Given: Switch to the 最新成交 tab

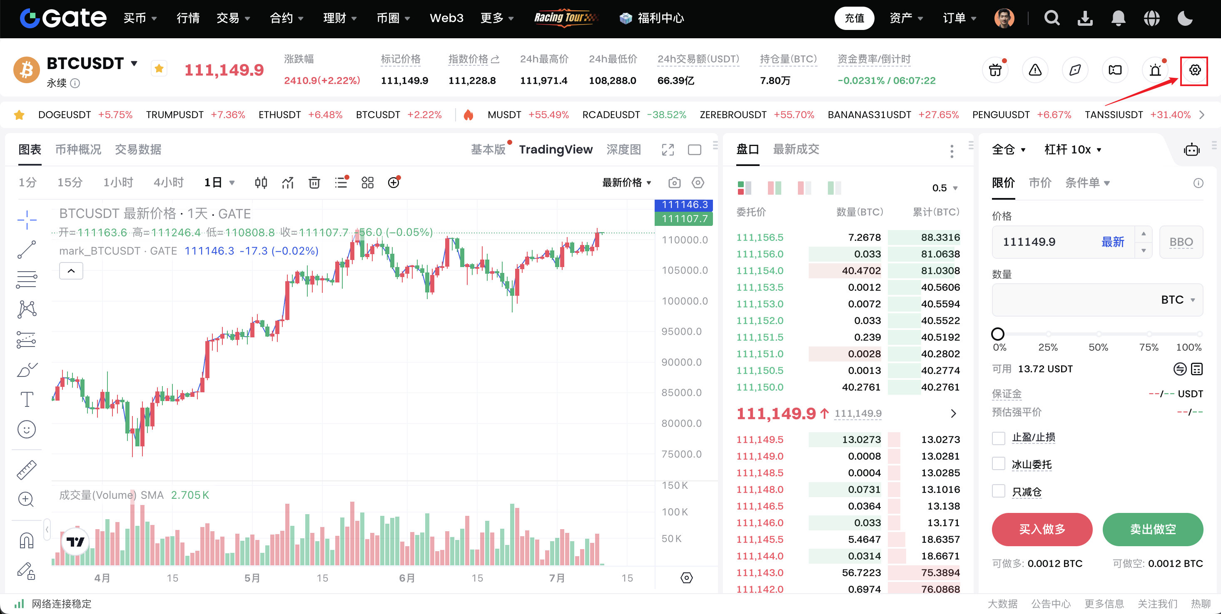Looking at the screenshot, I should pyautogui.click(x=796, y=150).
